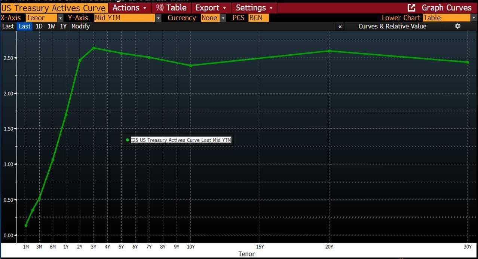Open the Export dropdown menu
Viewport: 478px width, 259px height.
pos(211,7)
